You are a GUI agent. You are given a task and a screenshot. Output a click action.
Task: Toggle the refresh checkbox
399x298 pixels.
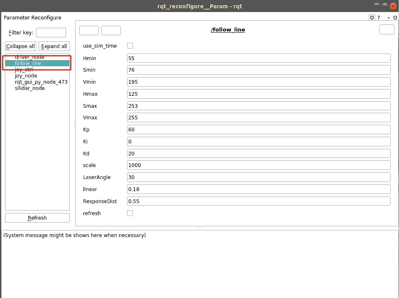pos(130,213)
